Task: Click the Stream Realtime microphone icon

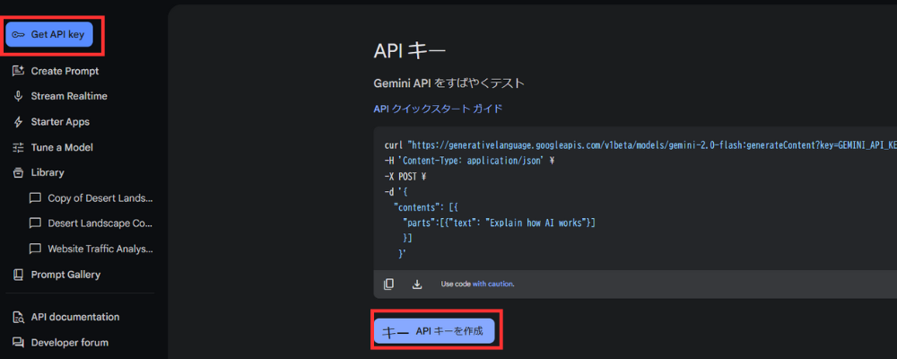Action: point(18,96)
